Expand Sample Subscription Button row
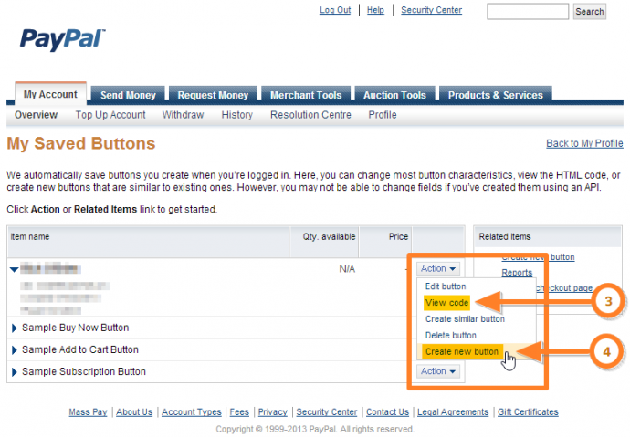Screen dimensions: 630x437 [x=15, y=372]
